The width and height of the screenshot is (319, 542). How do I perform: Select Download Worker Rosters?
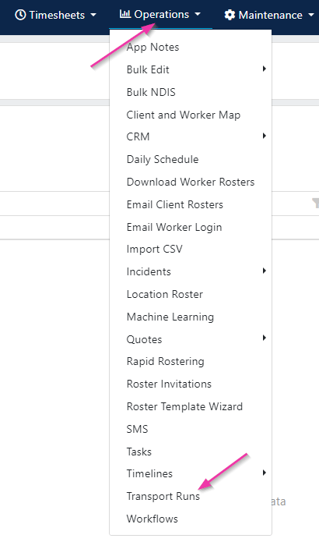tap(191, 182)
